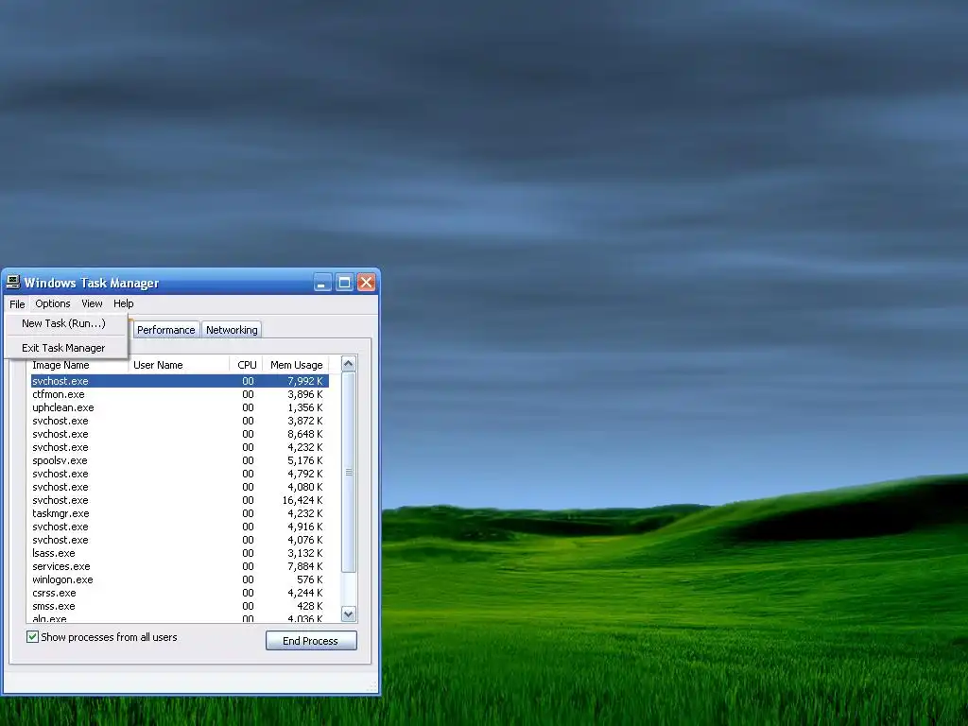Switch to the Performance tab
The width and height of the screenshot is (968, 726).
tap(166, 330)
